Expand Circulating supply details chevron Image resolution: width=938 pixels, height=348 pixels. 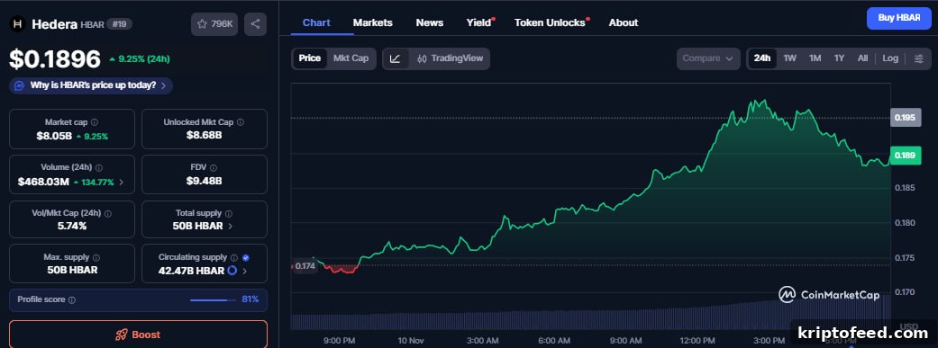pyautogui.click(x=244, y=271)
